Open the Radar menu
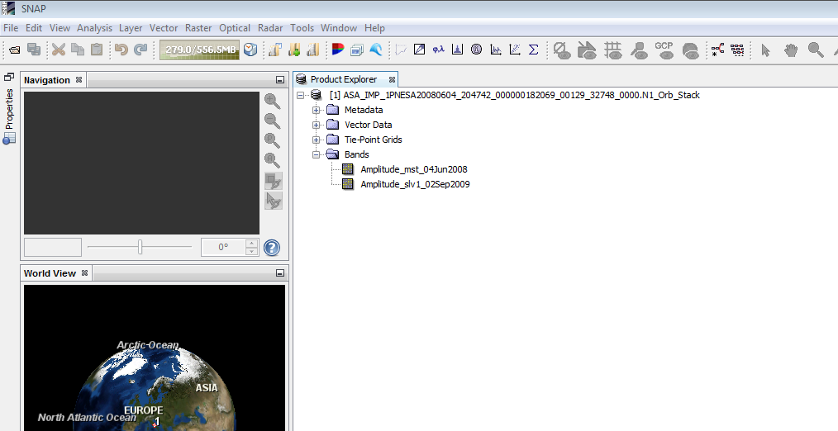The image size is (838, 431). [270, 28]
